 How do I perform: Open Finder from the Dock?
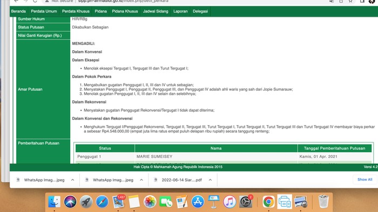54,201
